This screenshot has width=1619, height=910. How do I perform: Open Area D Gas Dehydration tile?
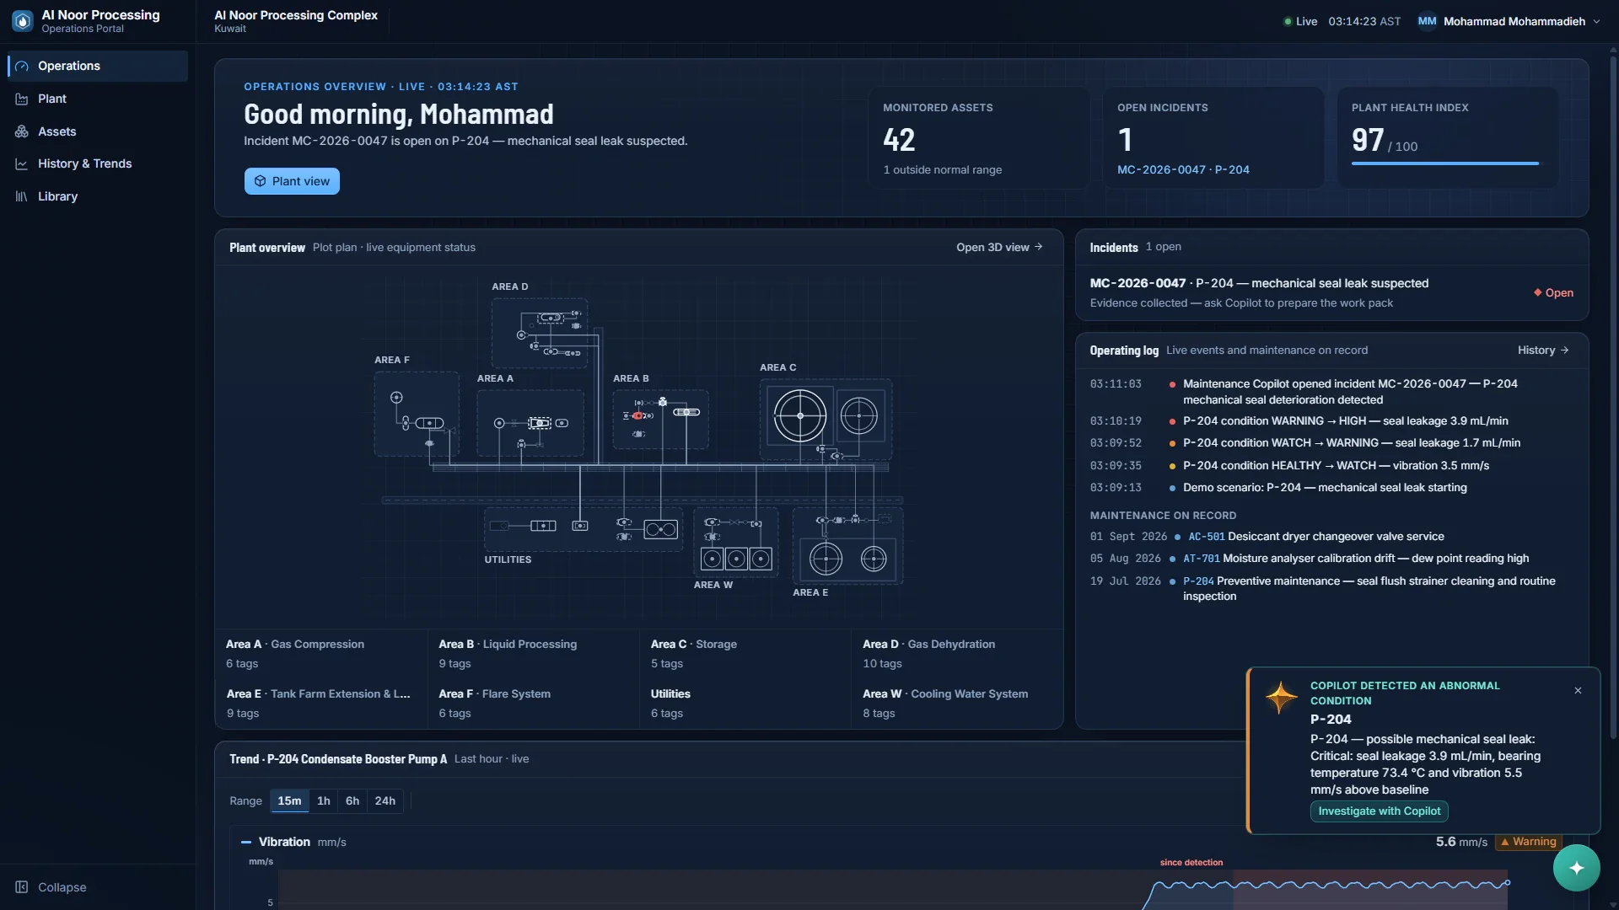958,654
